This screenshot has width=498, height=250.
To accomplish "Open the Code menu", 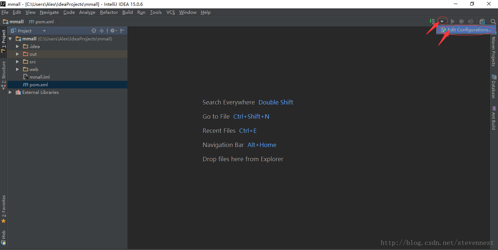I will coord(69,12).
